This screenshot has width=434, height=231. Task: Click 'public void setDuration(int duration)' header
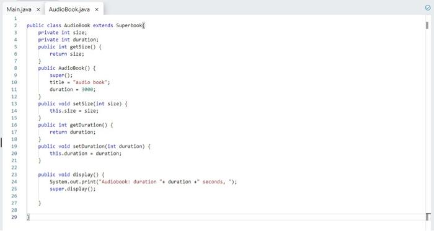pos(94,146)
